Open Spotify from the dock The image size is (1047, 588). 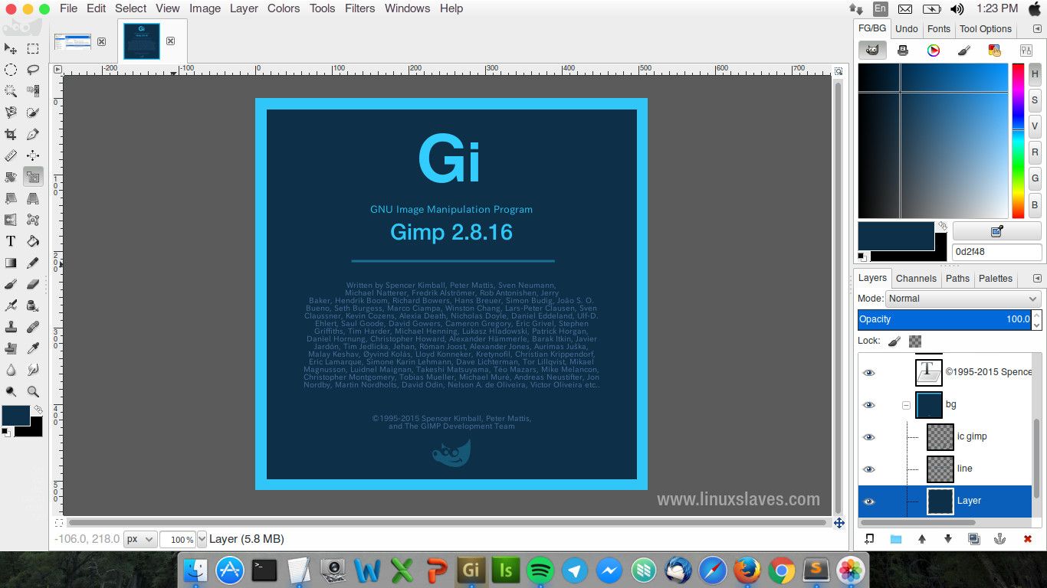click(540, 570)
